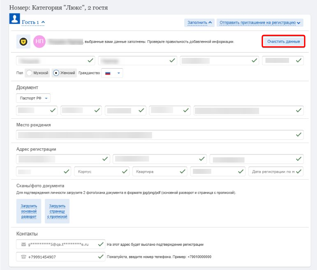Click the telephone icon in phone field
The image size is (317, 270).
[23, 257]
